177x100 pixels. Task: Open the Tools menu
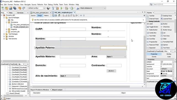66,4
